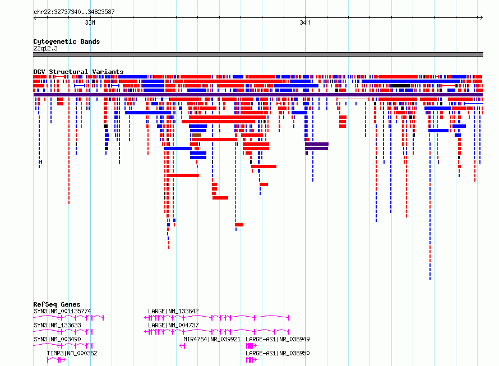Click the SYN3 NM_003490 transcript glyph

click(x=63, y=346)
